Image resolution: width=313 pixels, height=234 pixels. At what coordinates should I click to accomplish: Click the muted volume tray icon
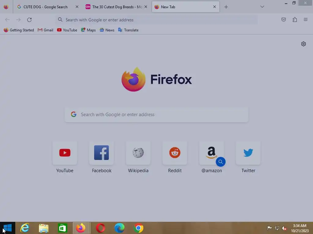284,228
